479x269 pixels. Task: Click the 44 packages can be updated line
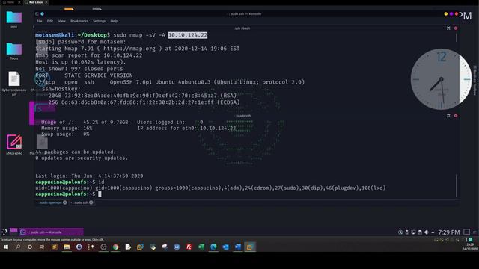(76, 152)
